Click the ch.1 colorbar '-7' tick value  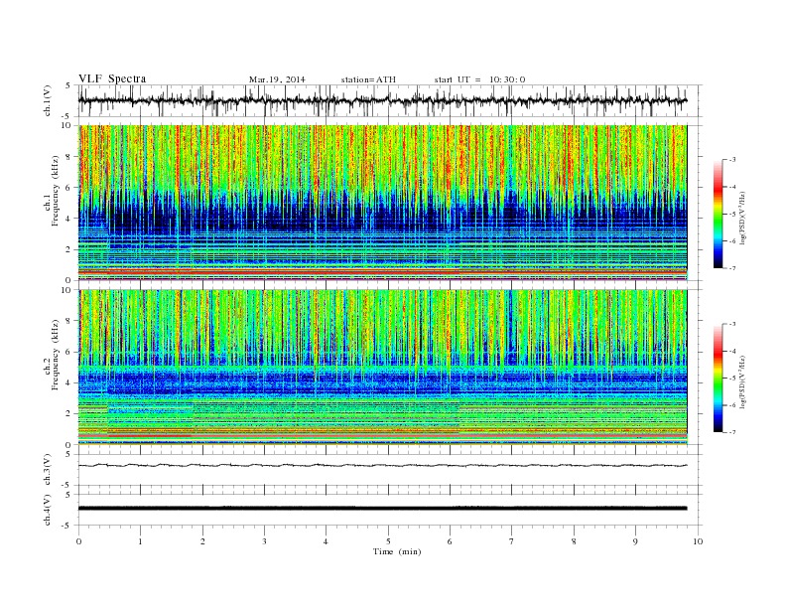732,268
